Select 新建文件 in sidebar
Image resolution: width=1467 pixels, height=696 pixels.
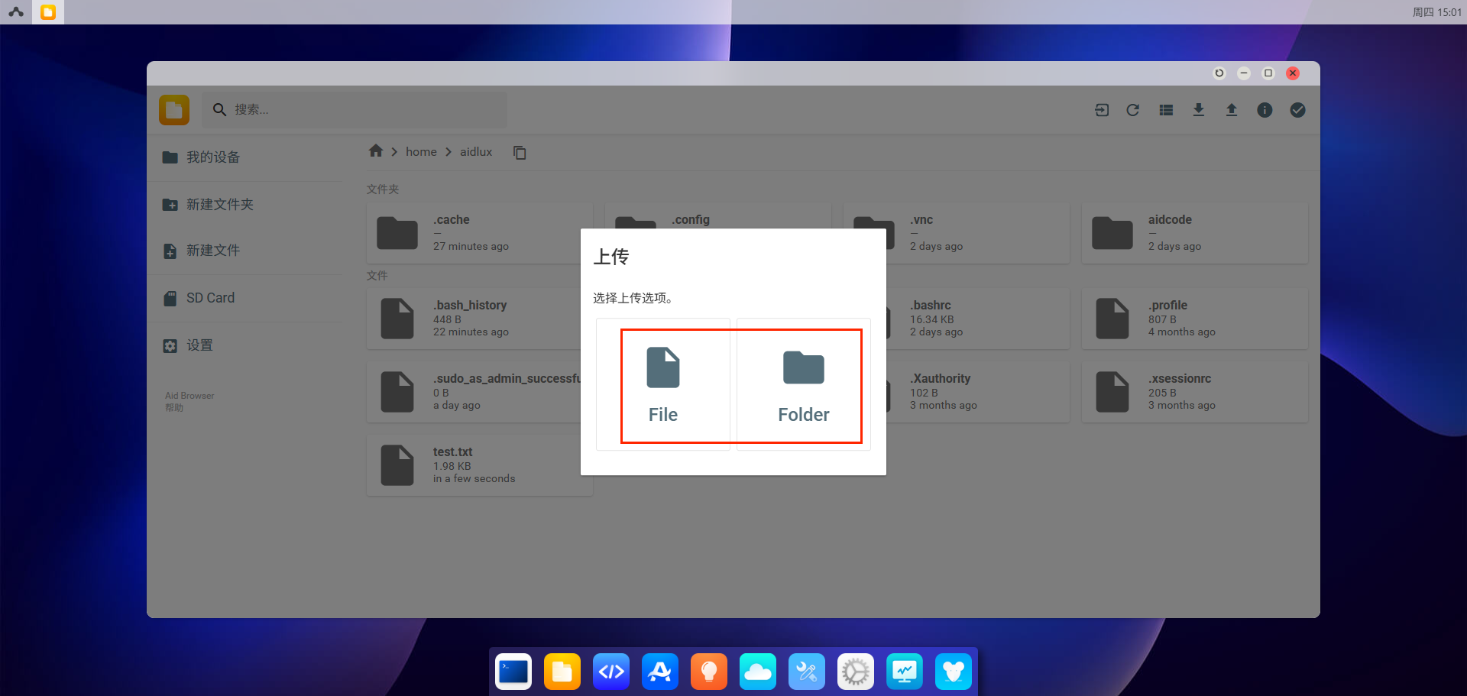click(x=213, y=251)
